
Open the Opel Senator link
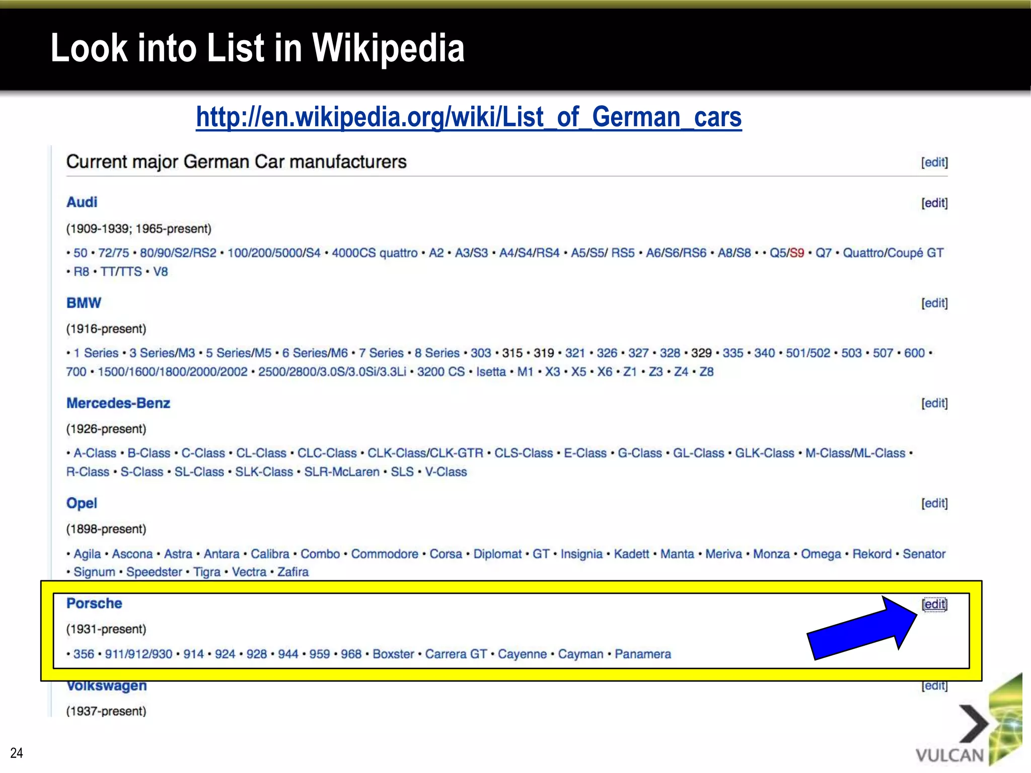click(x=924, y=554)
